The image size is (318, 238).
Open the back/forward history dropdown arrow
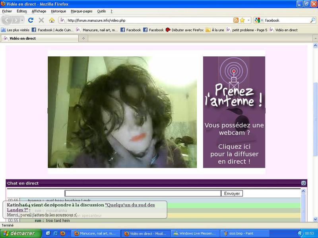pyautogui.click(x=22, y=20)
